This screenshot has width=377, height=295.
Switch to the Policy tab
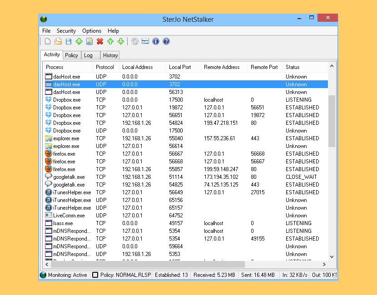click(x=71, y=55)
